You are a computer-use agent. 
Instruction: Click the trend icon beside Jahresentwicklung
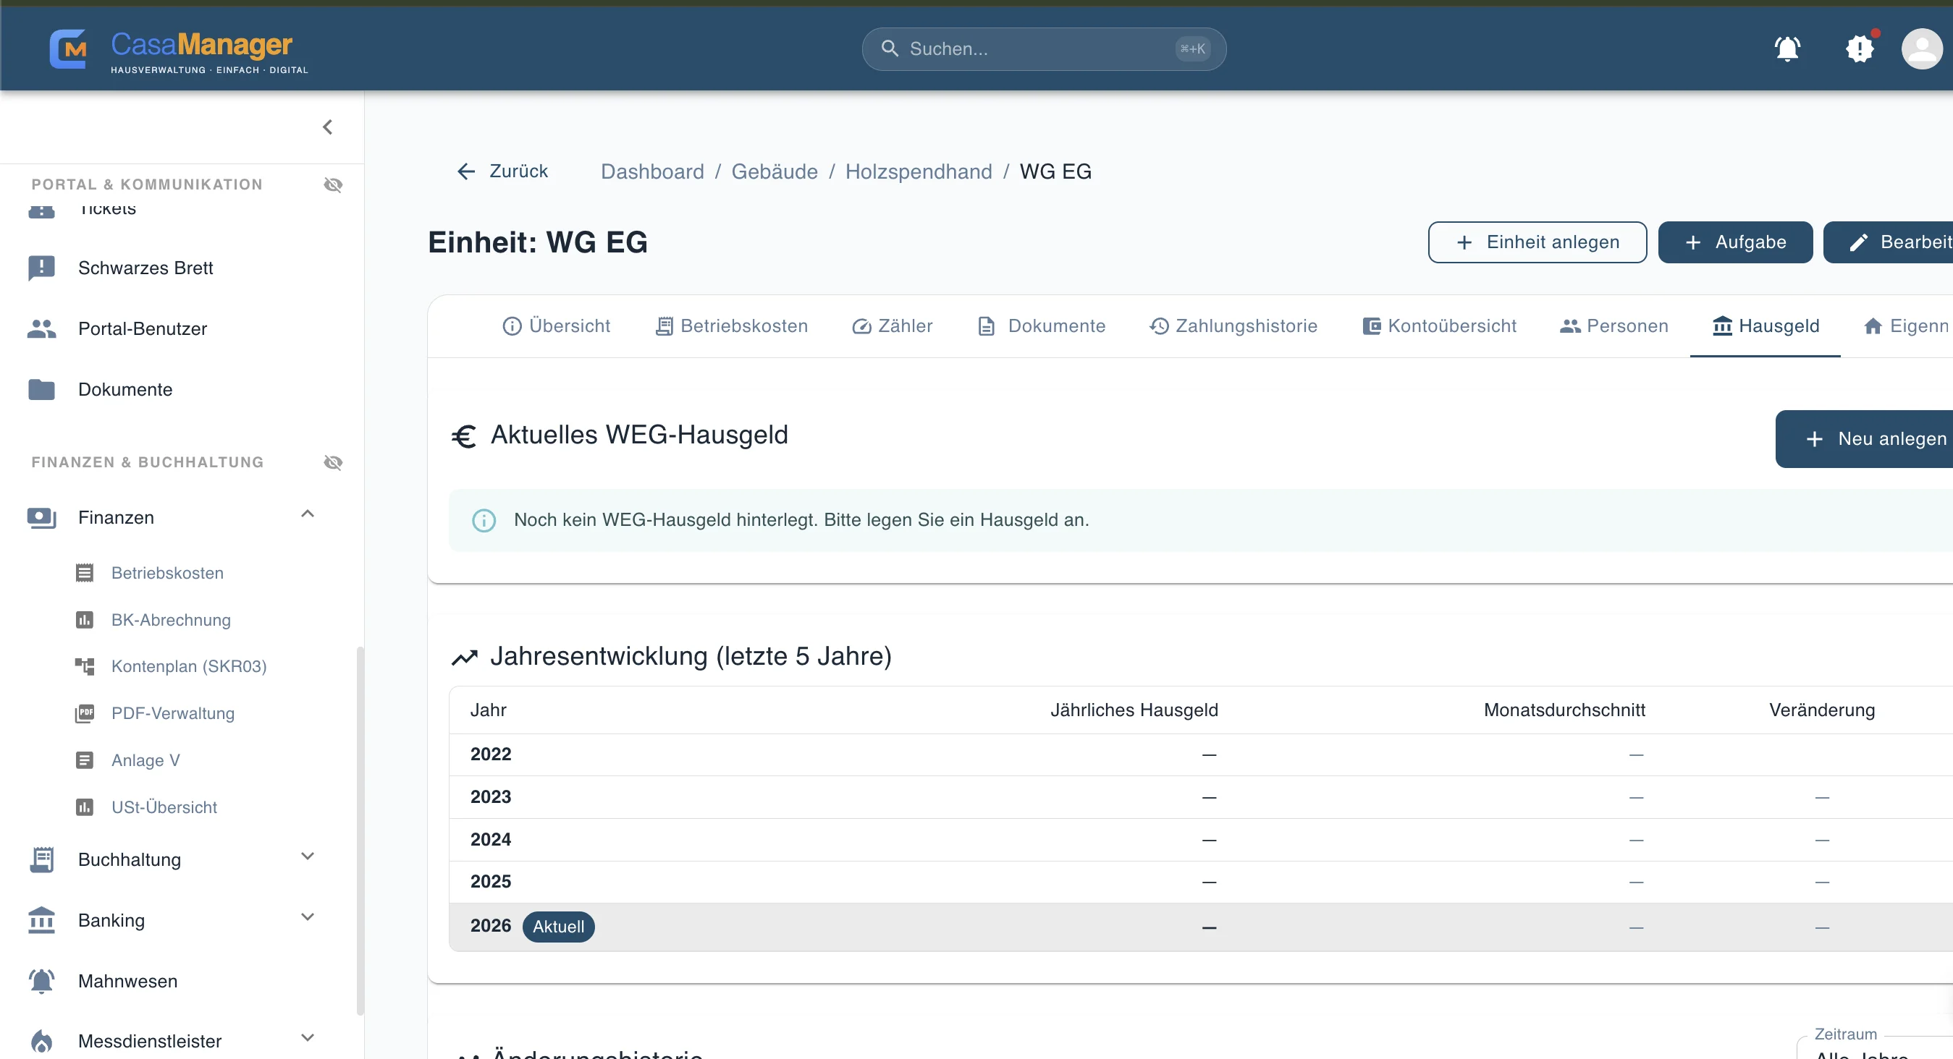coord(464,658)
